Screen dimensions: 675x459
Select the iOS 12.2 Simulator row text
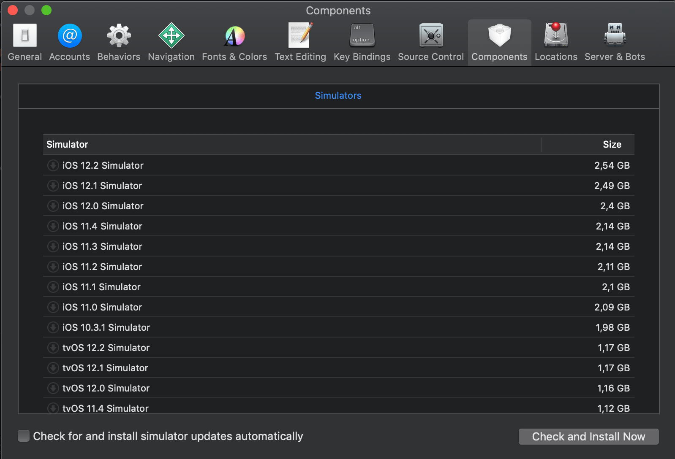pos(103,165)
